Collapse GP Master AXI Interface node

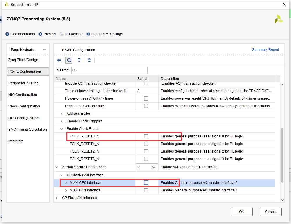pos(61,175)
